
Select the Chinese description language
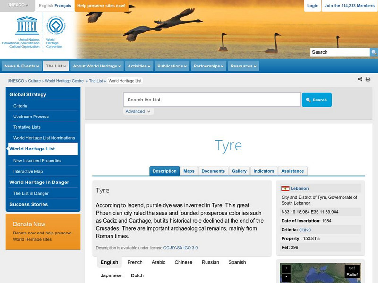(183, 262)
